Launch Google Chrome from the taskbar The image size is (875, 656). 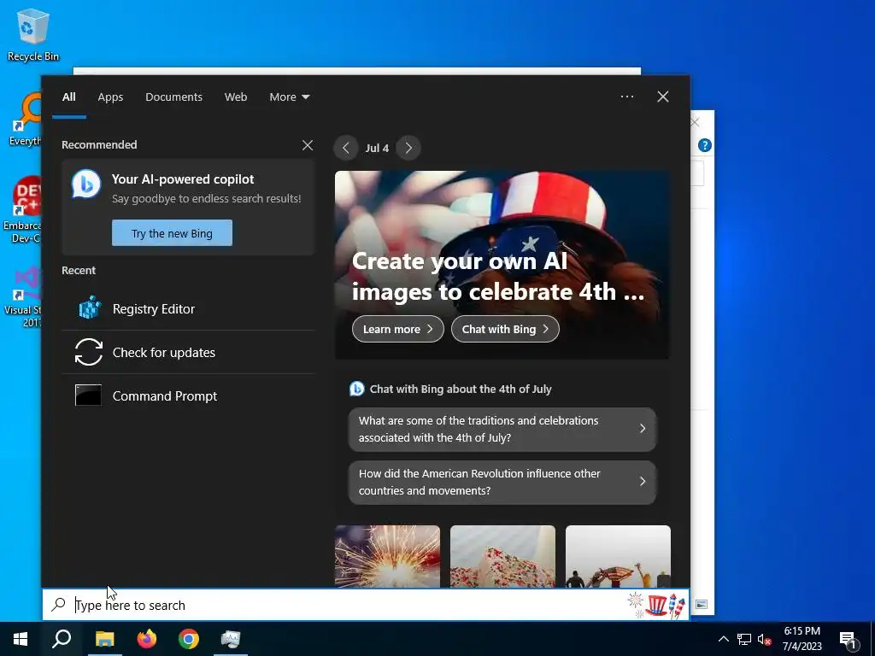click(189, 639)
